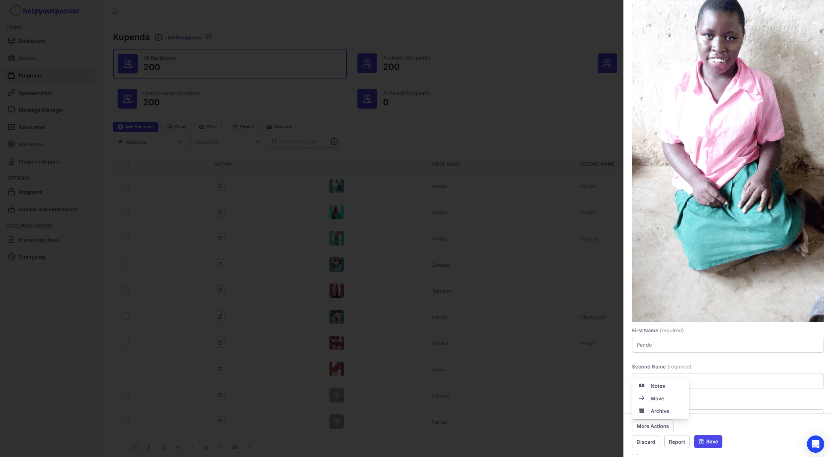Click the Unsponsored Recipients card icon
The image size is (831, 457).
coord(127,99)
